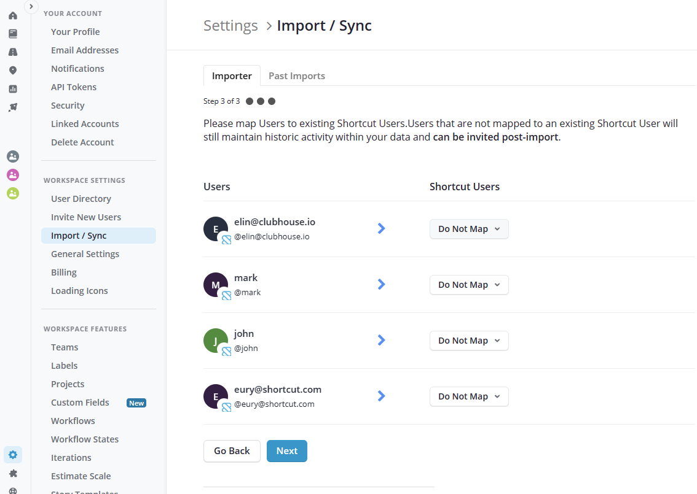Open the Do Not Map dropdown for john
The width and height of the screenshot is (697, 494).
(469, 341)
